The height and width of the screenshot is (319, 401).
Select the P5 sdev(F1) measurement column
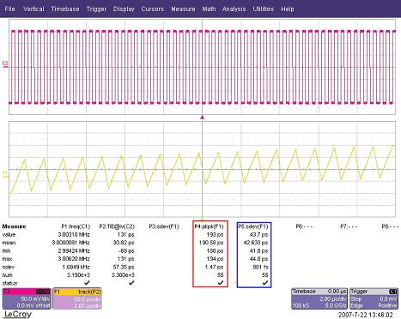pyautogui.click(x=254, y=255)
